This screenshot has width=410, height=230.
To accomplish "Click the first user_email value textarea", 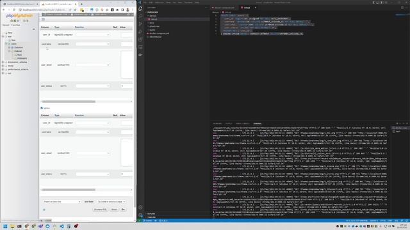I will point(127,65).
